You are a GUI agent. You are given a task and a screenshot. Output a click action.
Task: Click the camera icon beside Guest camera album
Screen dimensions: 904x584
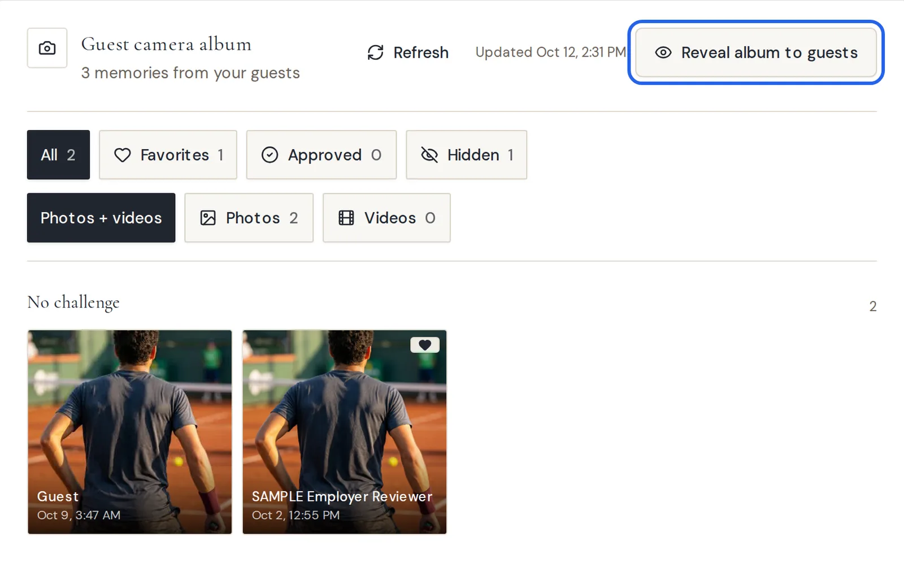click(x=47, y=48)
